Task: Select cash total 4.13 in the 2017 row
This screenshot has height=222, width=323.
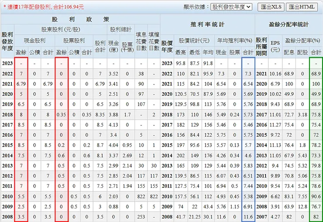Action: point(113,125)
